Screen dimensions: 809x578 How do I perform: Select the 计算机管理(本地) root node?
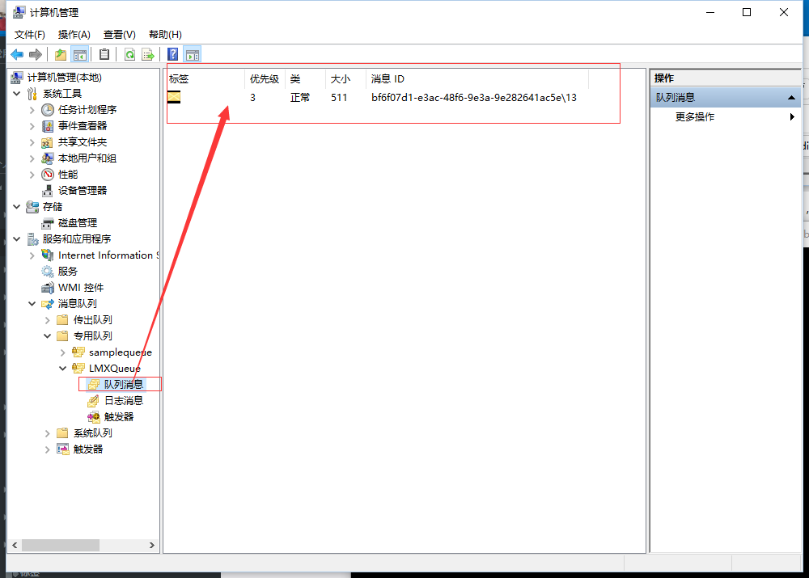[x=65, y=78]
